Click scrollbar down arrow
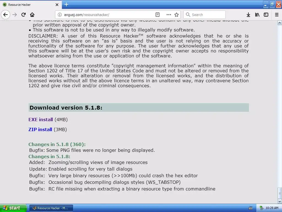Viewport: 282px width, 212px height. (x=280, y=201)
